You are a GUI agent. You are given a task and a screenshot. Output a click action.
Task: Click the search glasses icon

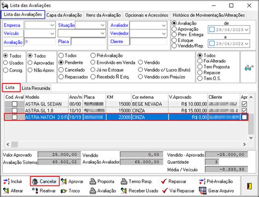click(249, 68)
